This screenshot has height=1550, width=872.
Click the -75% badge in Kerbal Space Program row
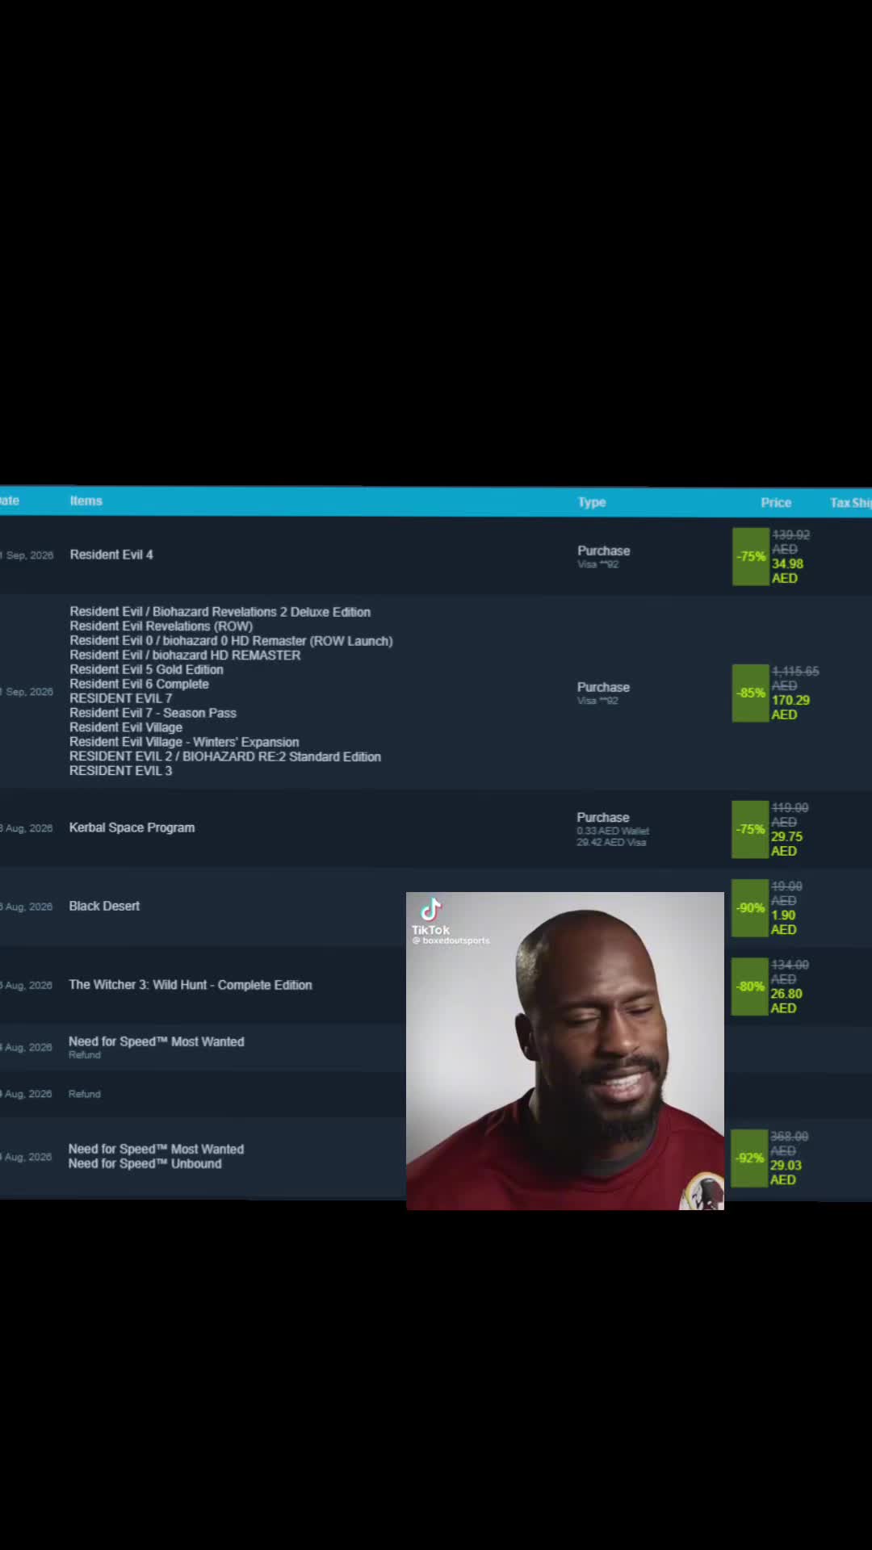pos(750,829)
